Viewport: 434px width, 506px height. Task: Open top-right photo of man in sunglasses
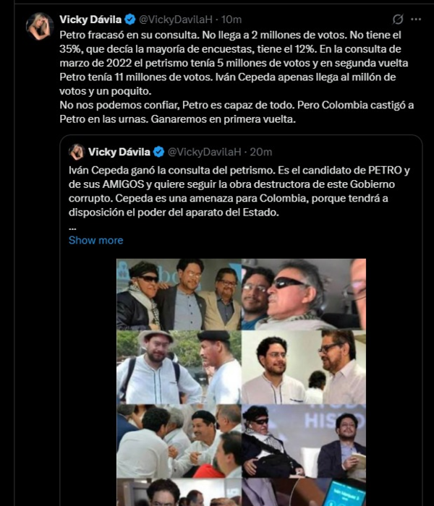[x=304, y=294]
